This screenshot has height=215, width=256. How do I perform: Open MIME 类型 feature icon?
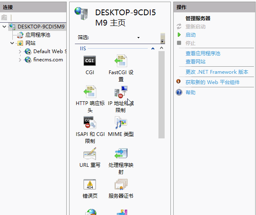pos(121,123)
